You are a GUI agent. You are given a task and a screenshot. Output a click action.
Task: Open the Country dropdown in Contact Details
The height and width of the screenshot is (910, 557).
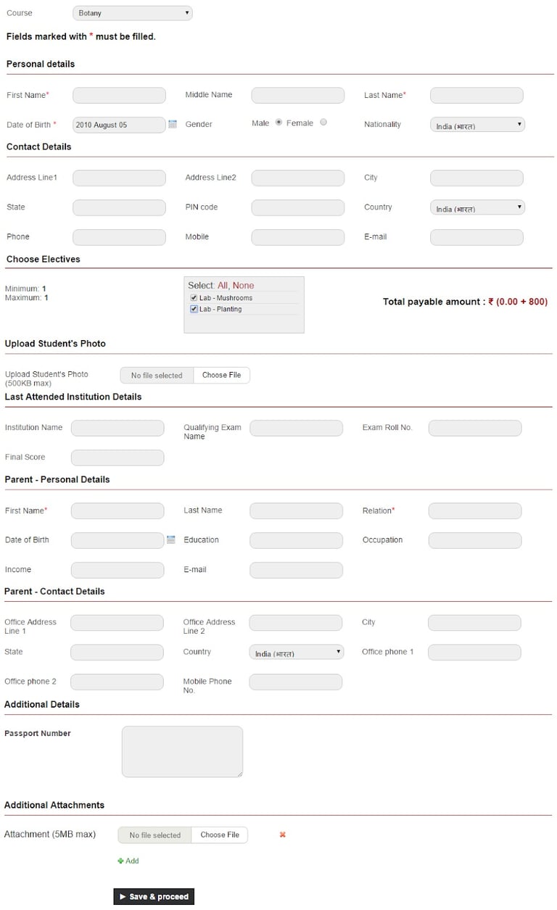pyautogui.click(x=477, y=208)
